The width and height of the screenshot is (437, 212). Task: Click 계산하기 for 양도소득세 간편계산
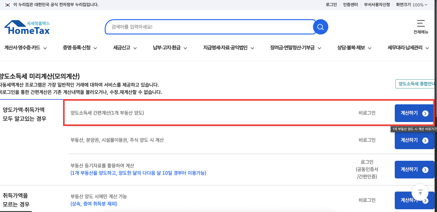[x=414, y=113]
